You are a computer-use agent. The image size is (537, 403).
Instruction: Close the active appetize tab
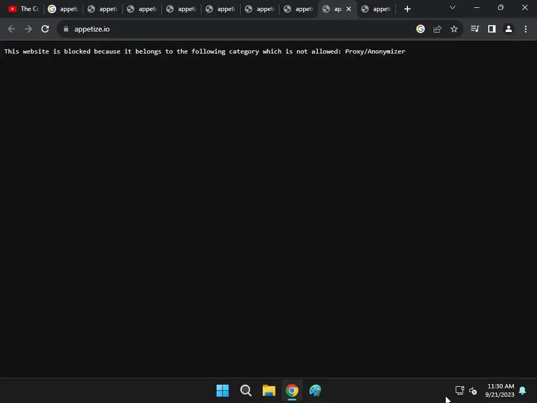point(349,9)
